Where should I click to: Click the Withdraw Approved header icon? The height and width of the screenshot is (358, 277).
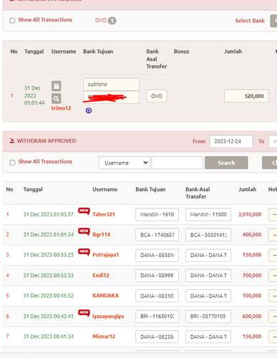click(12, 141)
